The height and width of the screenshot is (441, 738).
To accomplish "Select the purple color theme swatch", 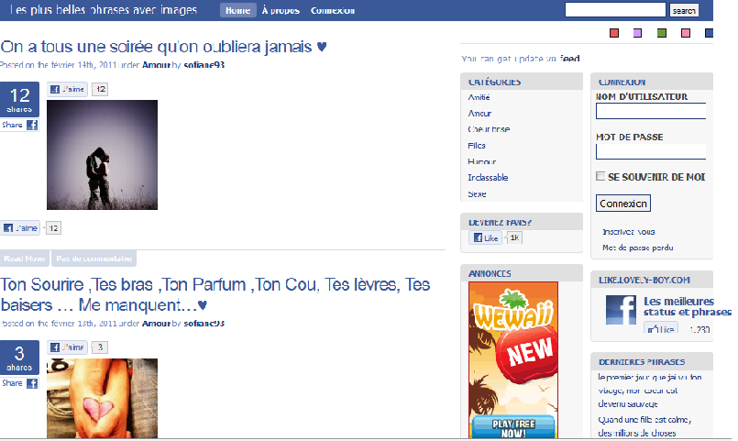I will (637, 33).
